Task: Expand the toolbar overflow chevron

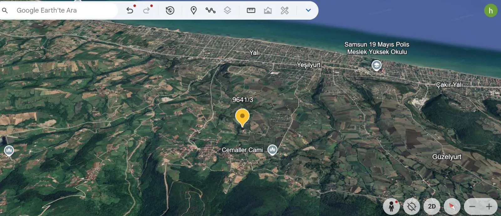Action: point(308,10)
